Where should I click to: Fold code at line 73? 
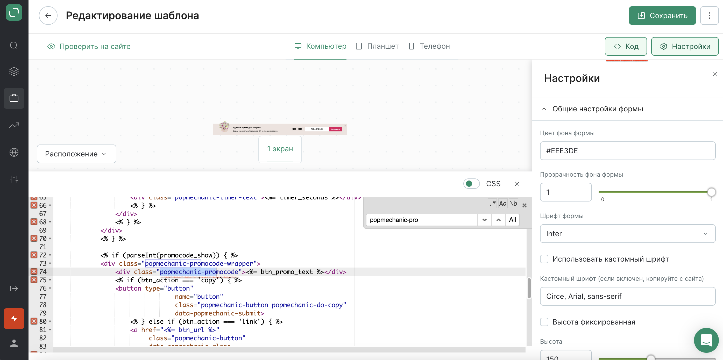(50, 263)
